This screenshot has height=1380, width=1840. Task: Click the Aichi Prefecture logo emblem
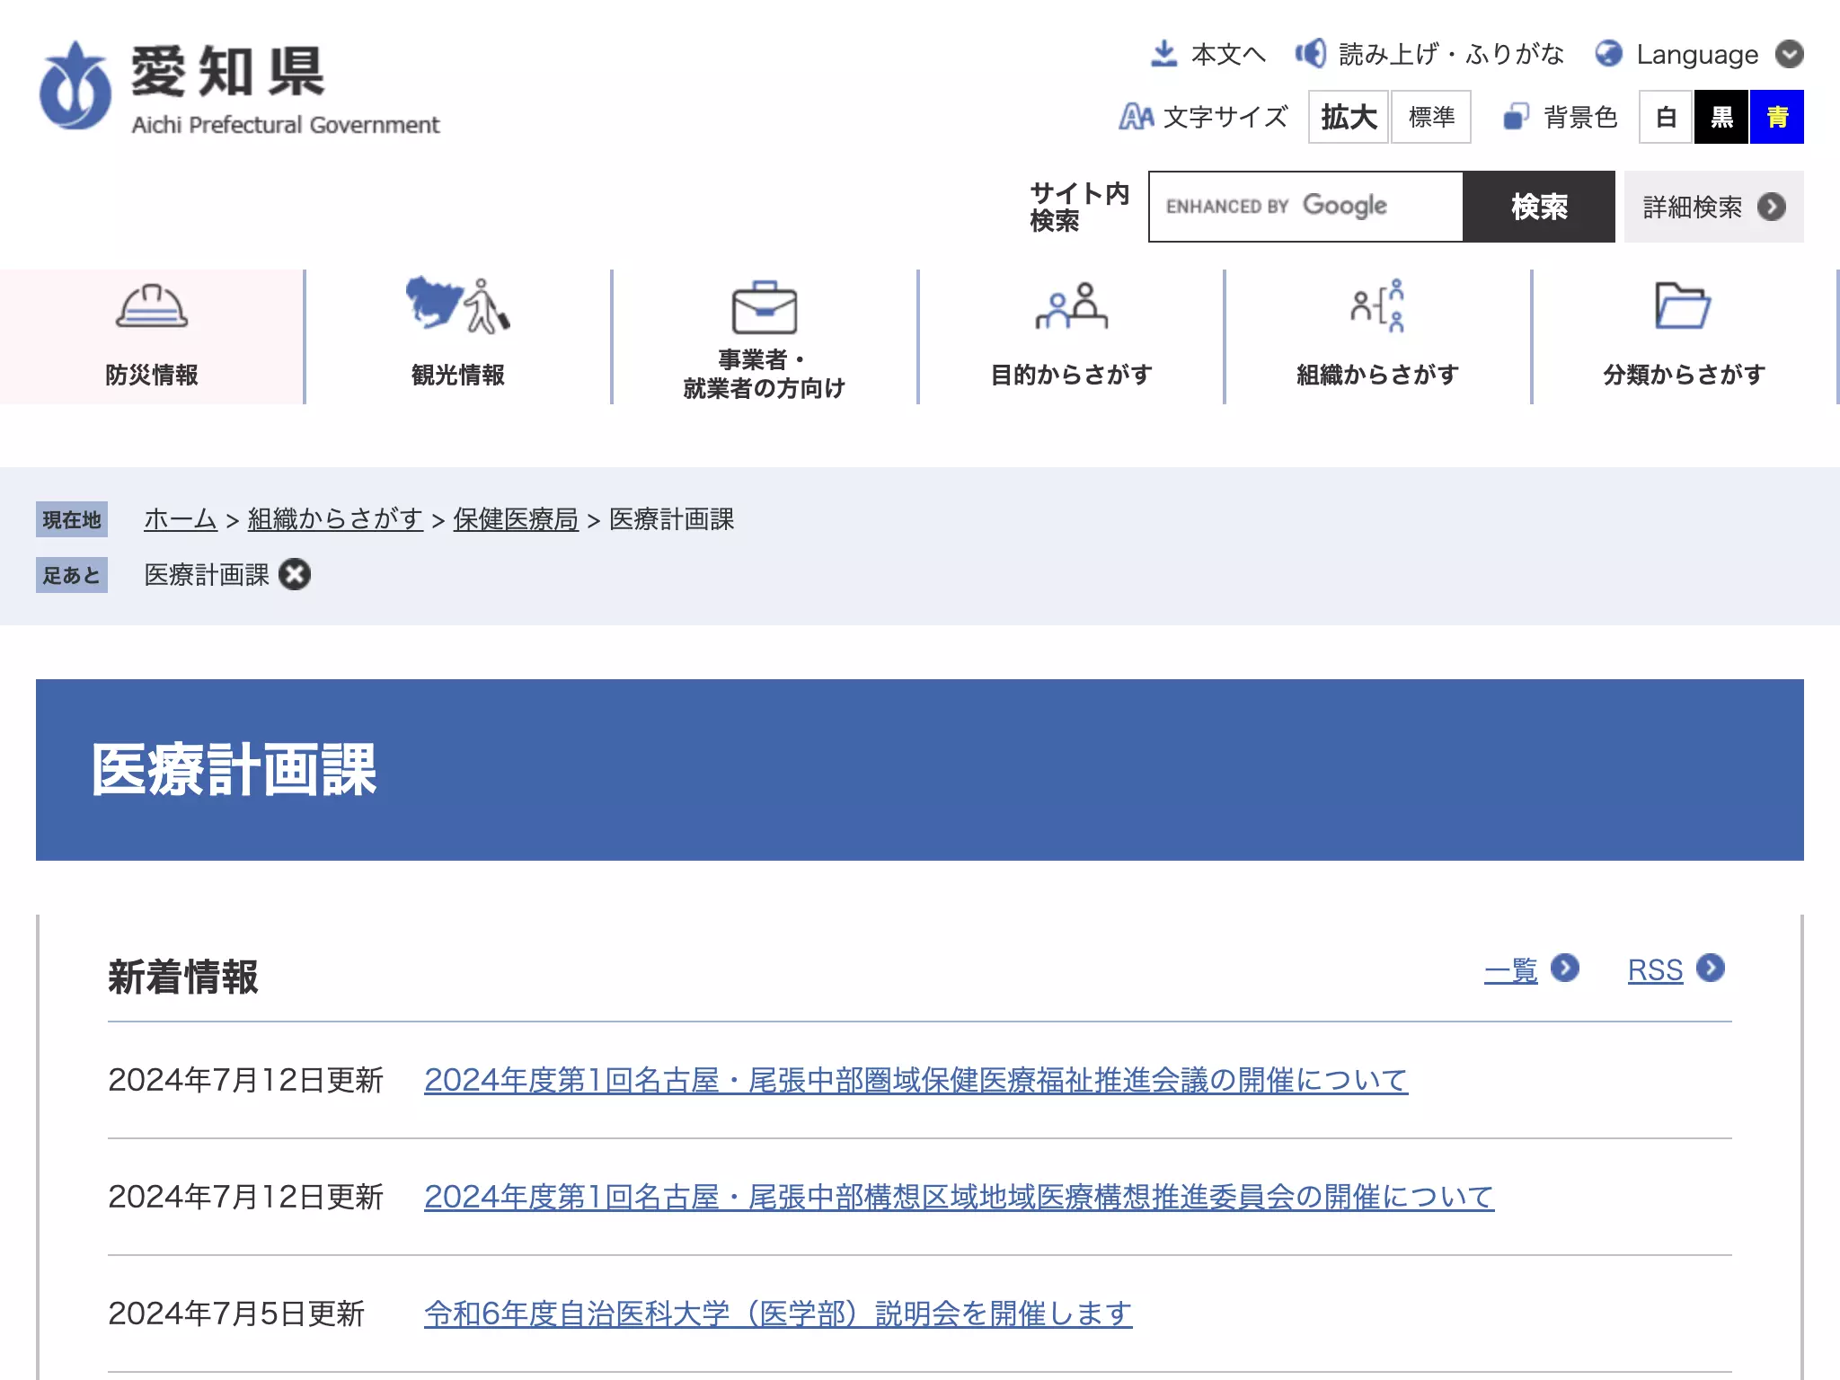click(75, 86)
